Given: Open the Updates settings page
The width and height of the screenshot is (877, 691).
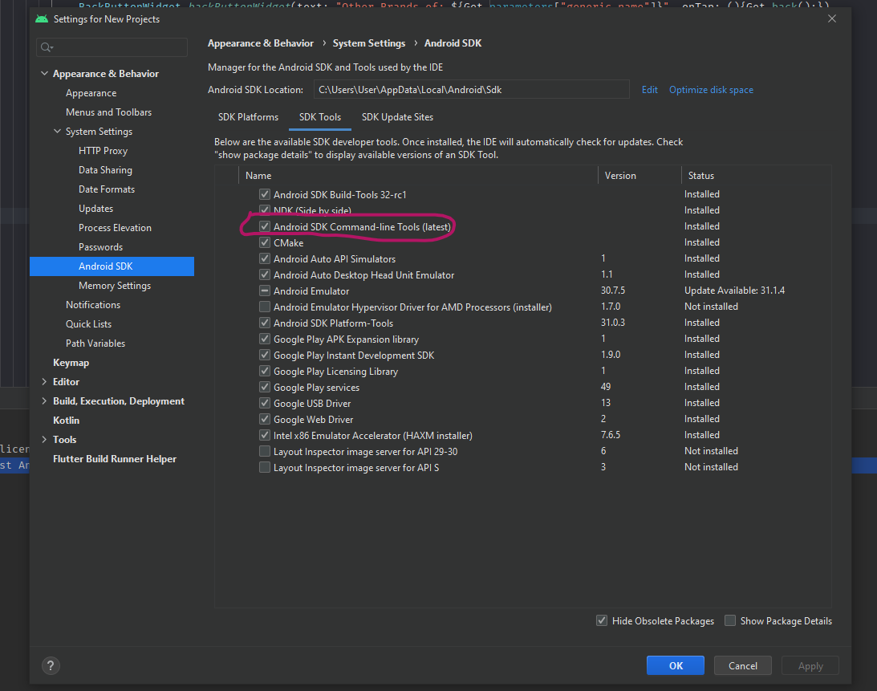Looking at the screenshot, I should pyautogui.click(x=95, y=208).
